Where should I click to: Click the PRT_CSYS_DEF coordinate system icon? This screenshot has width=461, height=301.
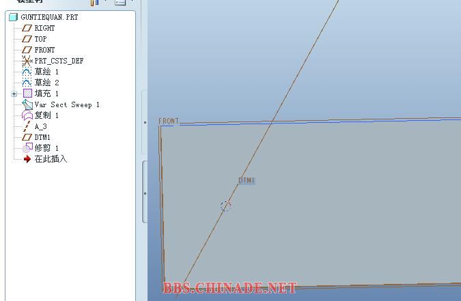tap(27, 61)
